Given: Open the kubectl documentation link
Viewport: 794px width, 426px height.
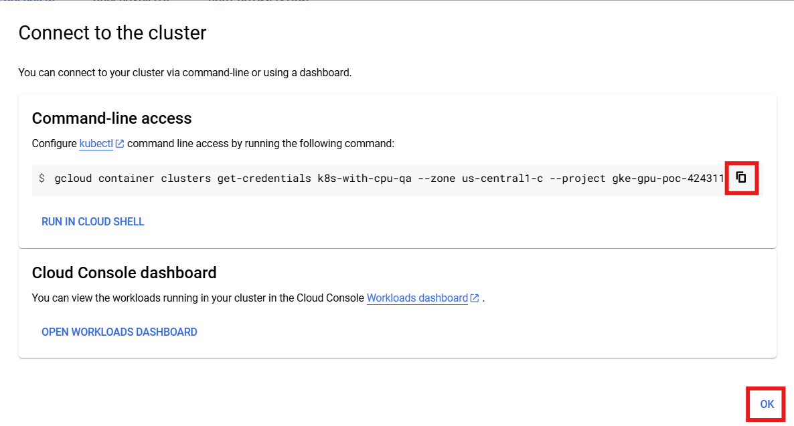Looking at the screenshot, I should 96,144.
